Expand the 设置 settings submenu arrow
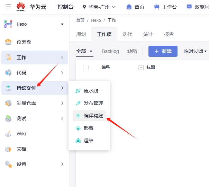The height and width of the screenshot is (187, 209). (x=62, y=164)
